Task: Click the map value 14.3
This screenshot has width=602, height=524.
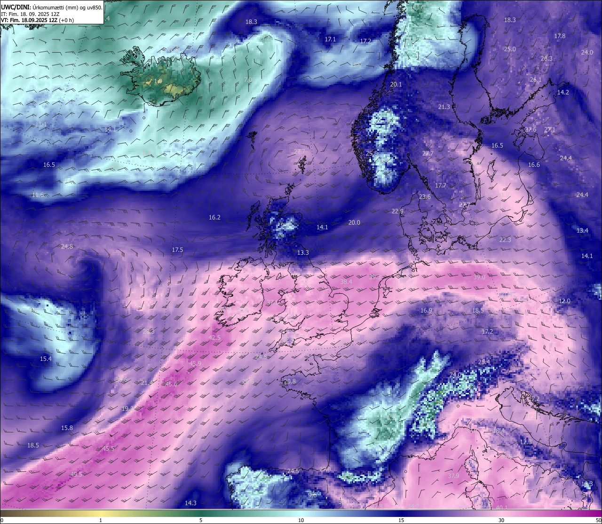Action: pos(190,503)
